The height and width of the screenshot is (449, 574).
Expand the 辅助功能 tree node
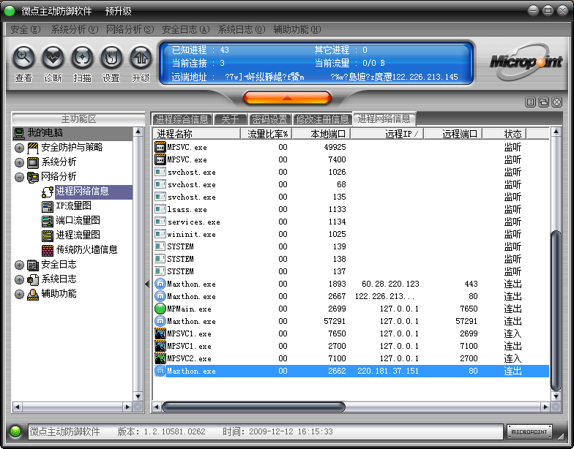coord(19,294)
